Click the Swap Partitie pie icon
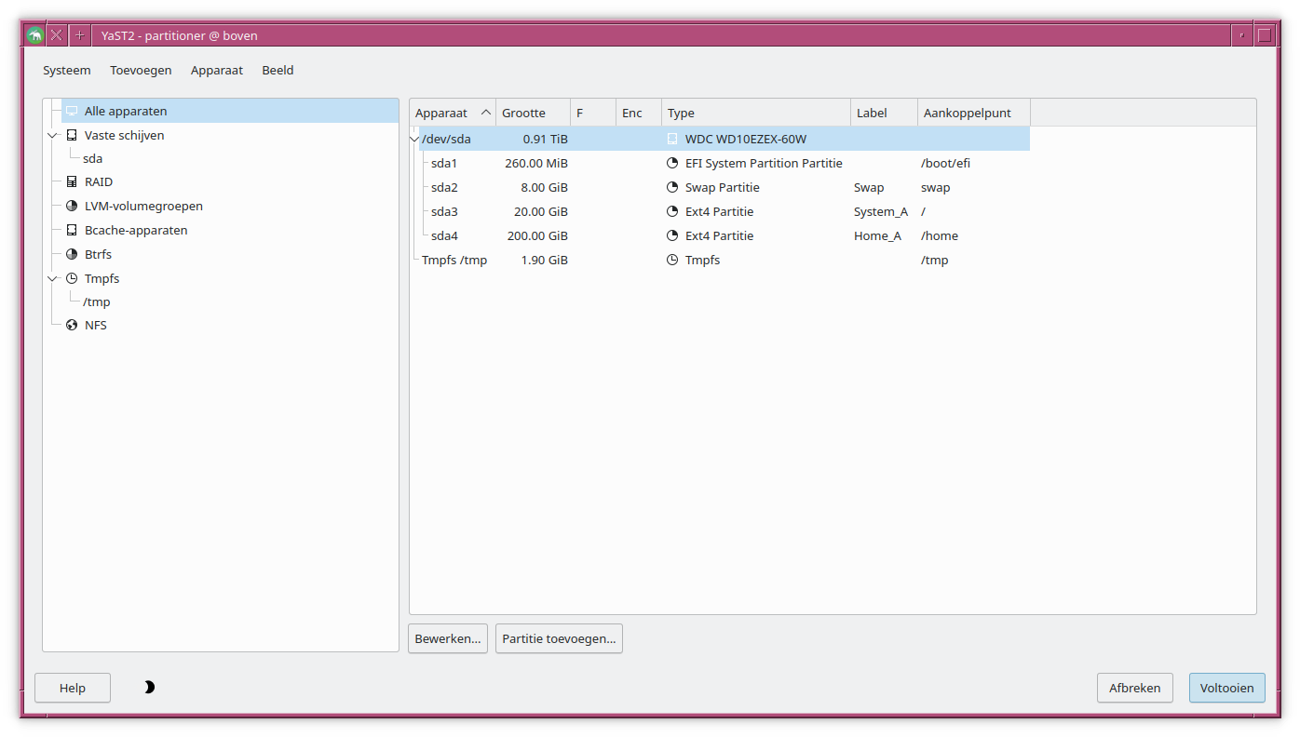 point(673,188)
